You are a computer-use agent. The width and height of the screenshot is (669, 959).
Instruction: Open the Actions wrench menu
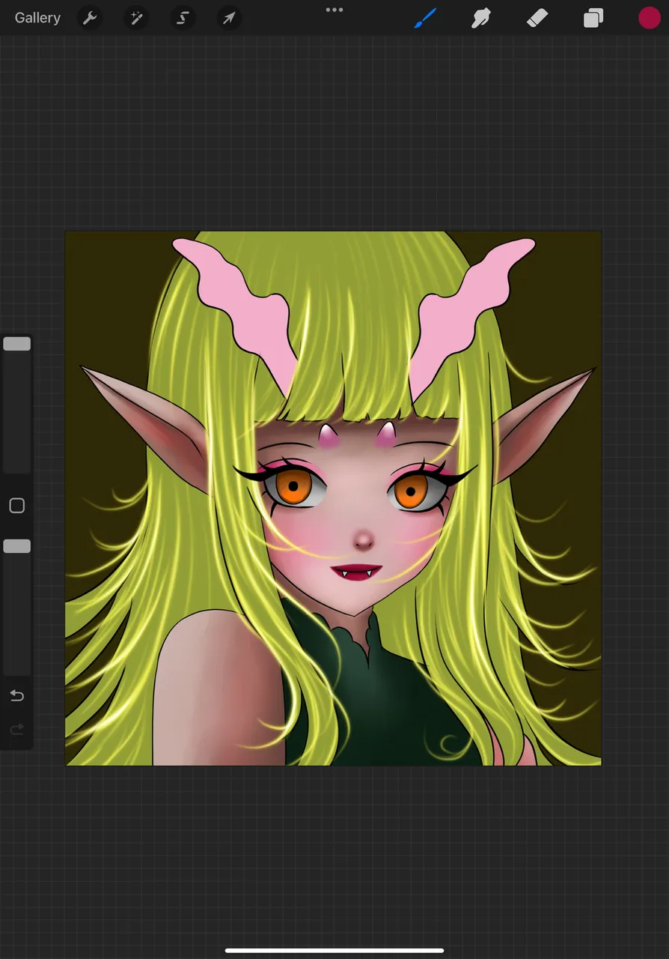click(x=90, y=18)
